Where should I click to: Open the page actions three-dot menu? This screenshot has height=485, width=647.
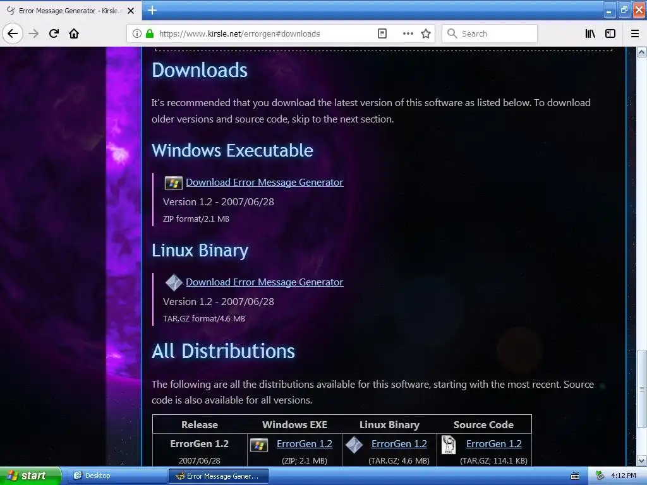408,33
